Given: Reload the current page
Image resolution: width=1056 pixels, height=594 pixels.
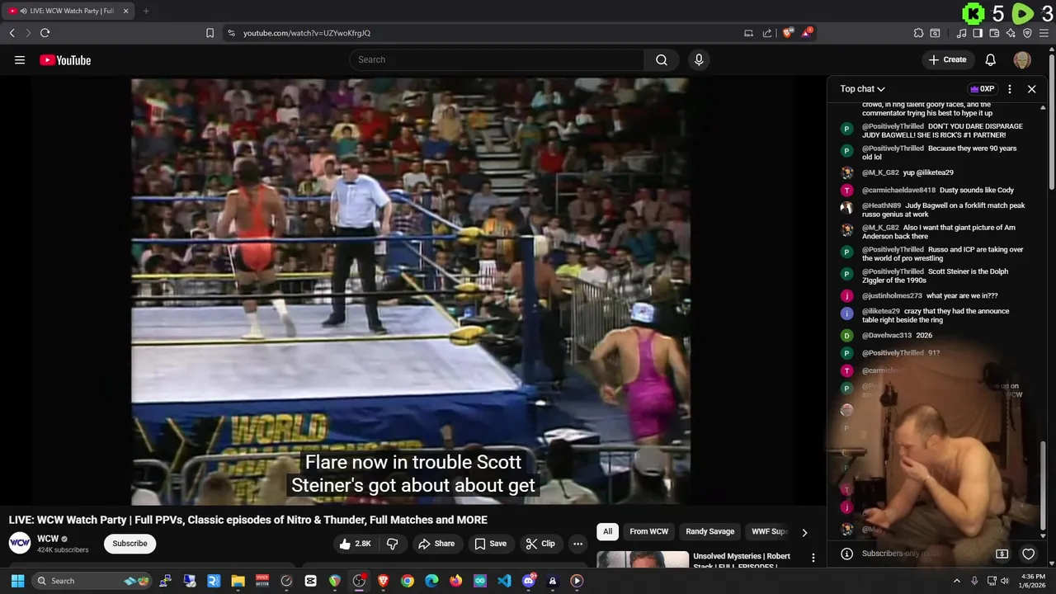Looking at the screenshot, I should 45,33.
